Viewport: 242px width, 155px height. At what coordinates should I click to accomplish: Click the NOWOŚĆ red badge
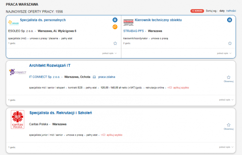tap(197, 11)
